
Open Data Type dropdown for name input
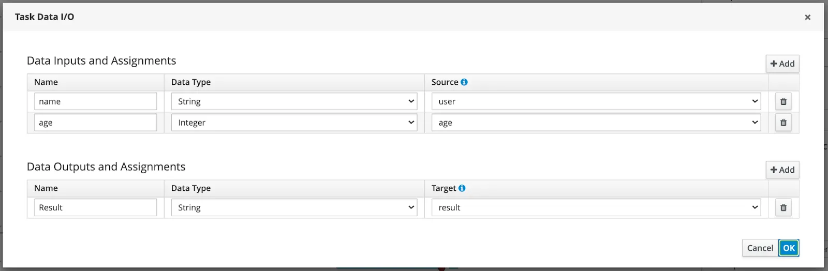[294, 101]
